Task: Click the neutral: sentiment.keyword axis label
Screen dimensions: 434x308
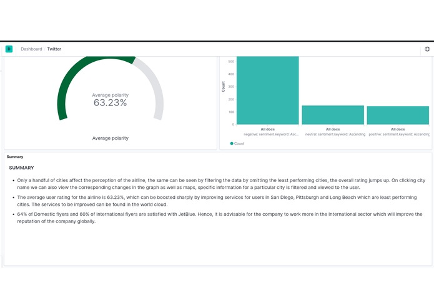Action: [335, 134]
